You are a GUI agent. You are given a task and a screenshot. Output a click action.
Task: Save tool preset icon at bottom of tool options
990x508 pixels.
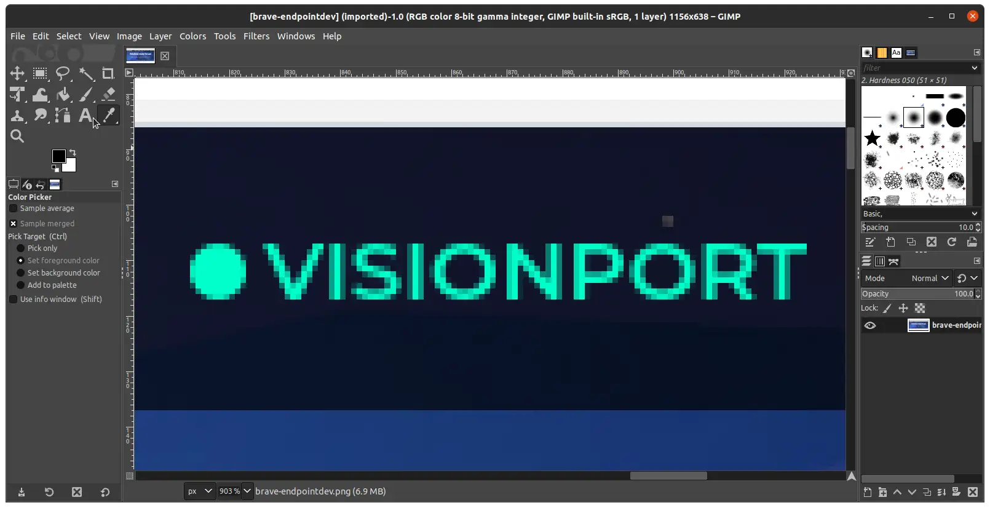[21, 492]
